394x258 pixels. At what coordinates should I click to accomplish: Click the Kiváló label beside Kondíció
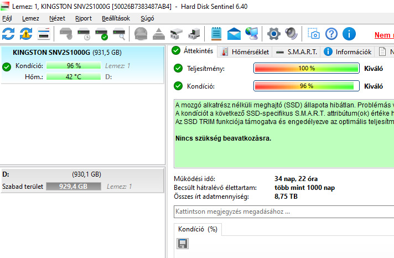tap(374, 86)
